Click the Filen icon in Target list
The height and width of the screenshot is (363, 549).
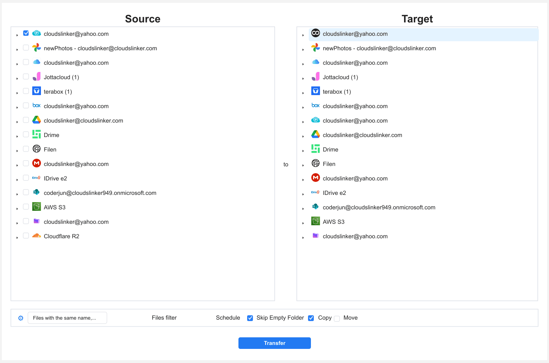pyautogui.click(x=316, y=163)
